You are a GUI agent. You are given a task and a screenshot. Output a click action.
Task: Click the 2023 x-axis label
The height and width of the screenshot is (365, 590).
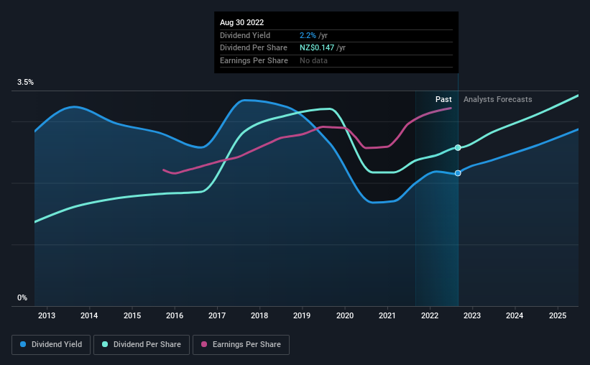point(472,315)
